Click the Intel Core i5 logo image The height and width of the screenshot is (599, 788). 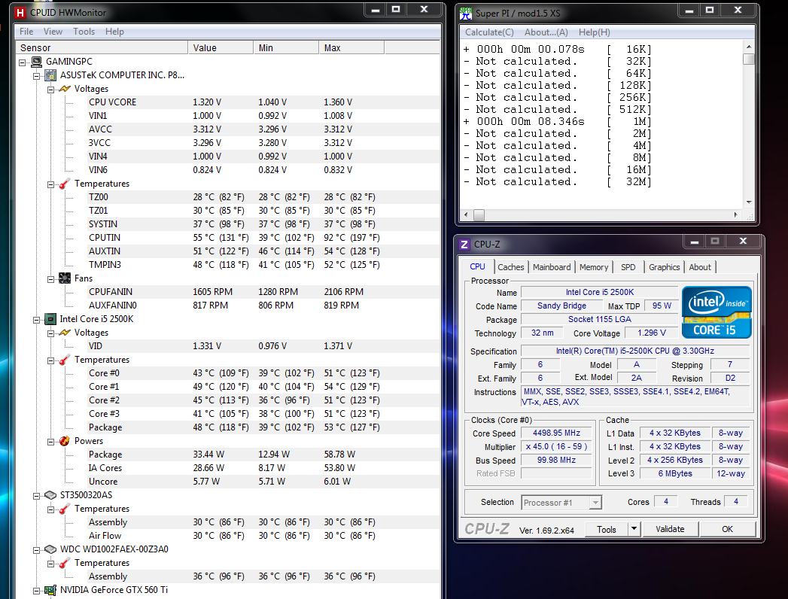[717, 312]
